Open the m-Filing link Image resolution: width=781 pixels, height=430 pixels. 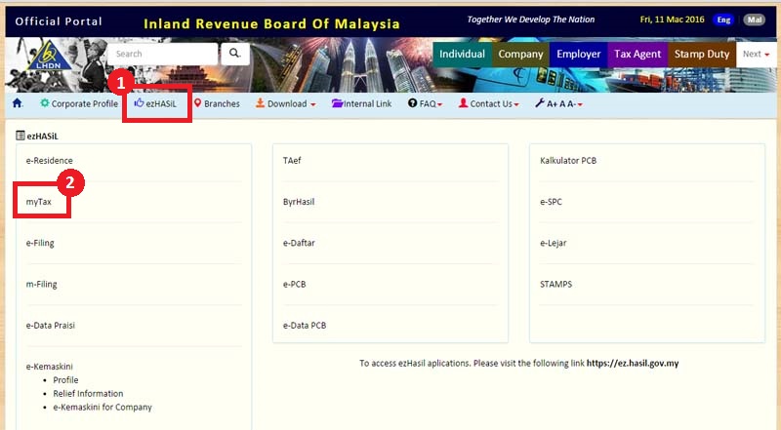pos(41,284)
